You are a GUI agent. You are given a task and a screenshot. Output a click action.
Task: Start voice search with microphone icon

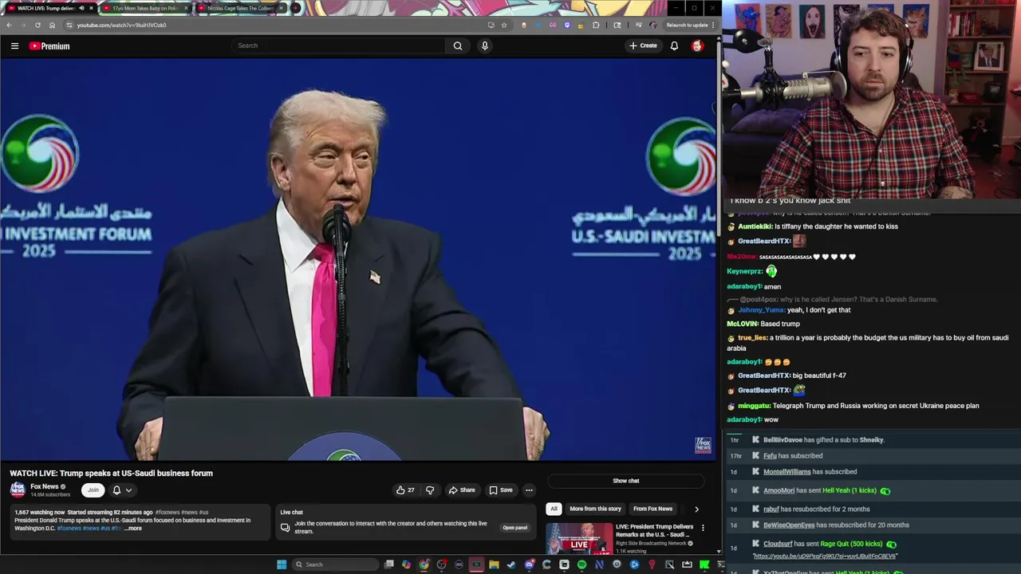(484, 45)
